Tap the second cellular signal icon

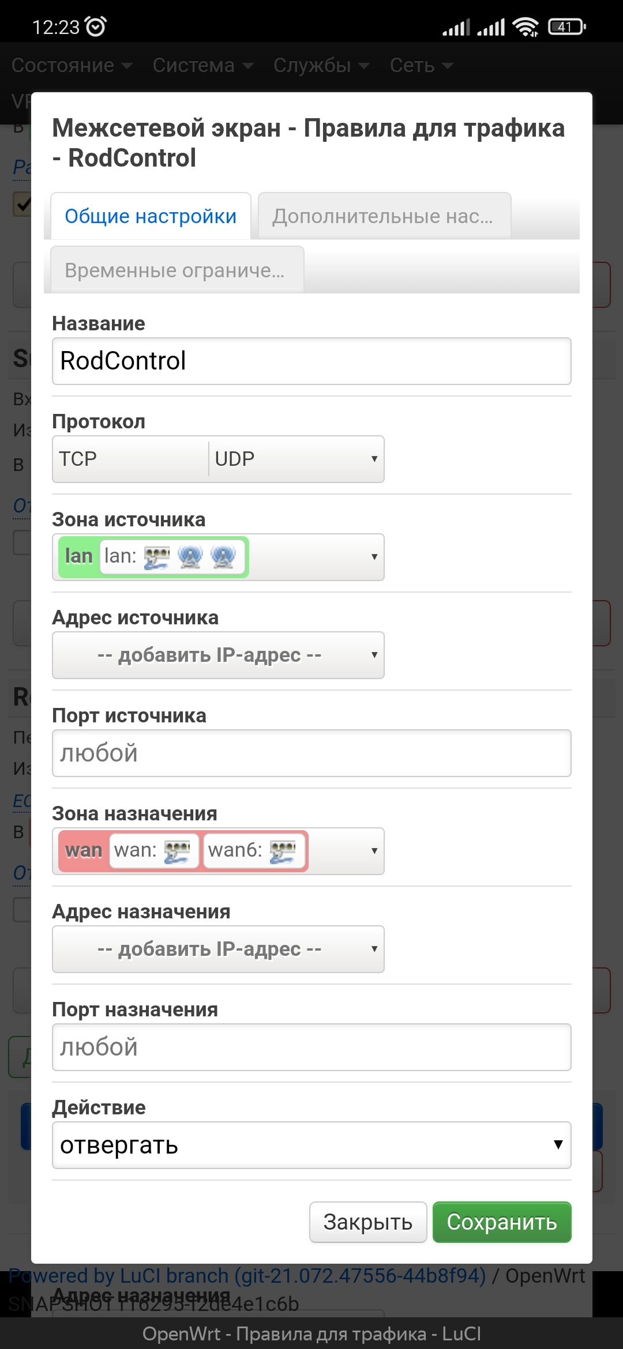(491, 27)
